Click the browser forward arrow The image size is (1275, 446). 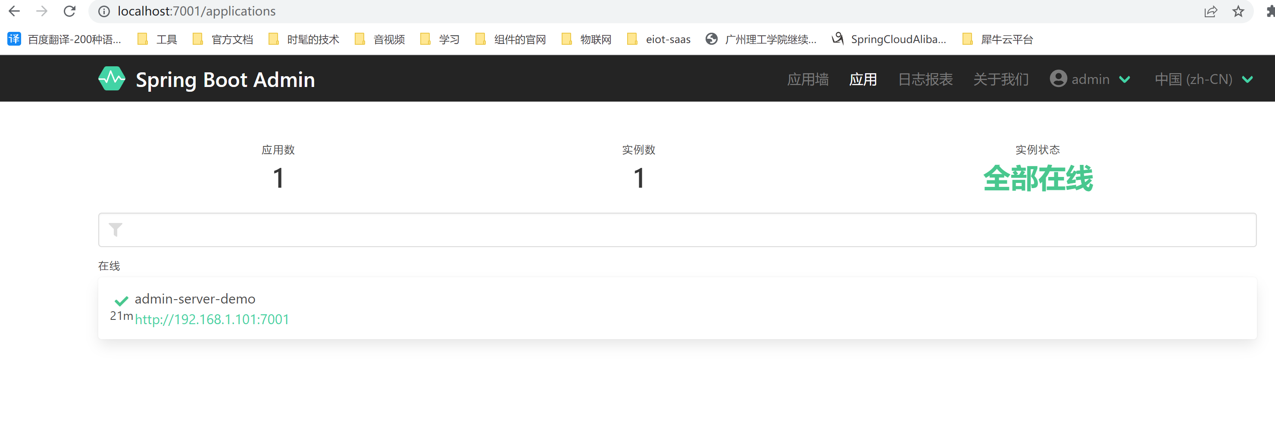pyautogui.click(x=42, y=11)
